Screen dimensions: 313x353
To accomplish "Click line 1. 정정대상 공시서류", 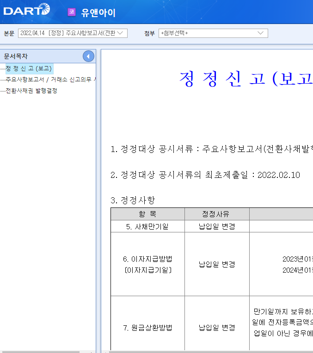I will pyautogui.click(x=211, y=149).
